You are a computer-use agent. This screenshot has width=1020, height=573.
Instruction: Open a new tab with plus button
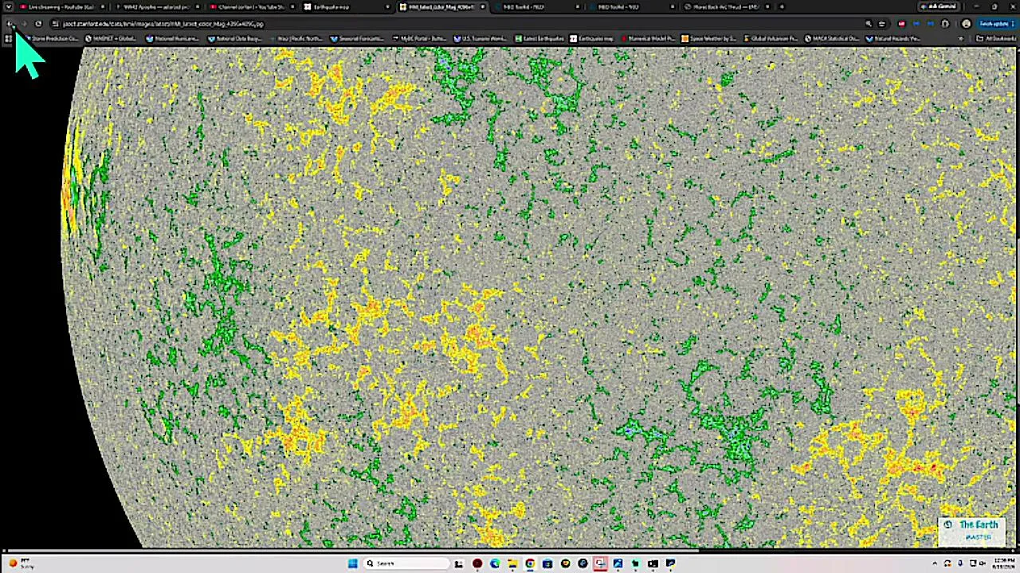tap(782, 7)
